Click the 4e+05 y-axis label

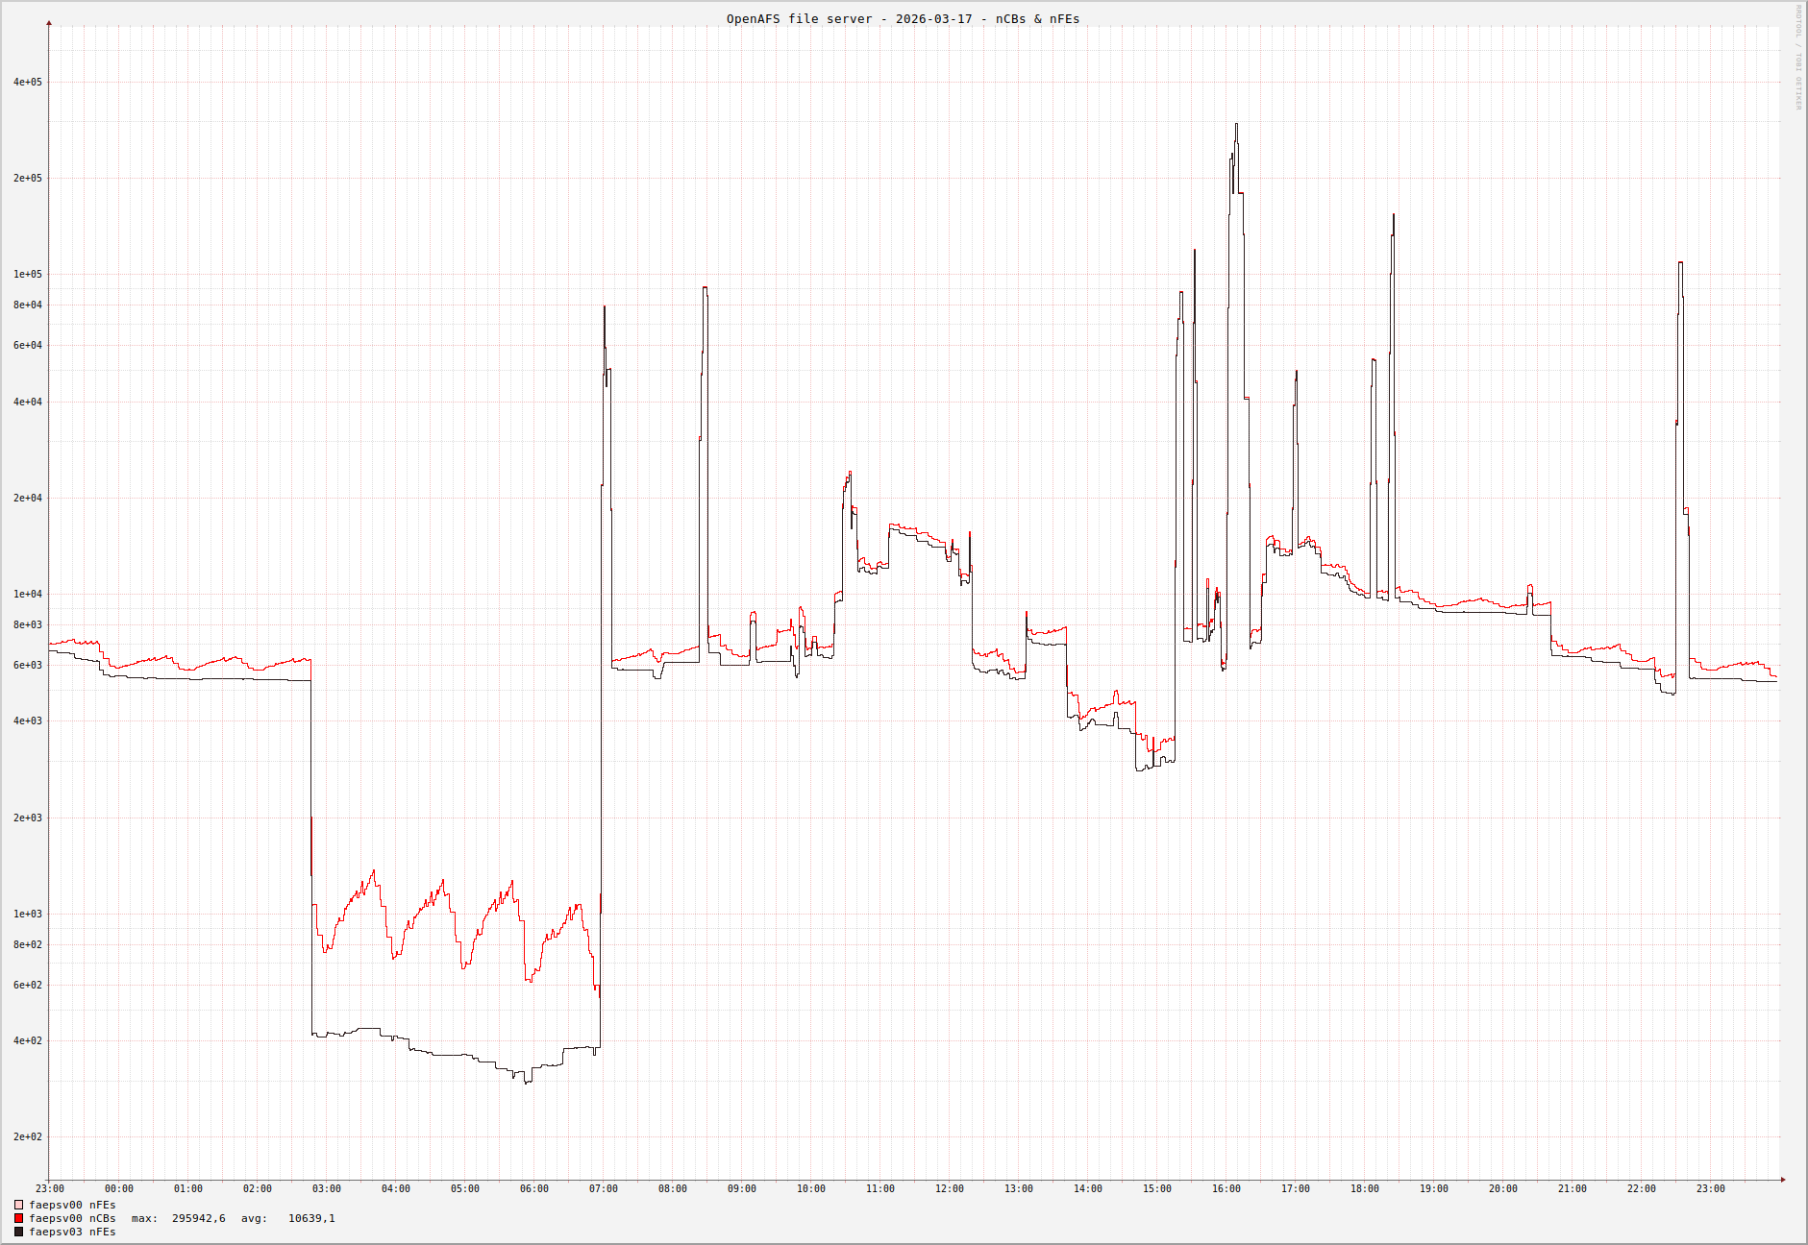tap(27, 83)
